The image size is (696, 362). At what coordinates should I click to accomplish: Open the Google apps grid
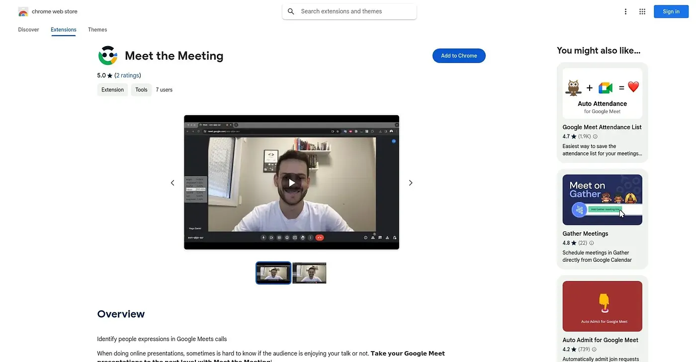tap(642, 11)
